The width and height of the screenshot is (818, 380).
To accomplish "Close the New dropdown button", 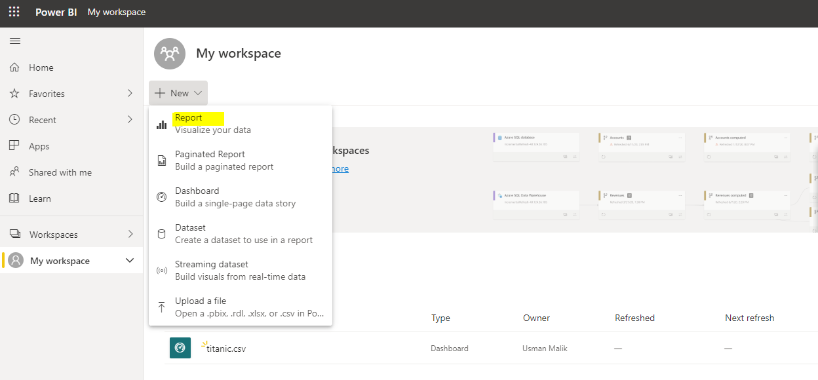I will click(178, 93).
